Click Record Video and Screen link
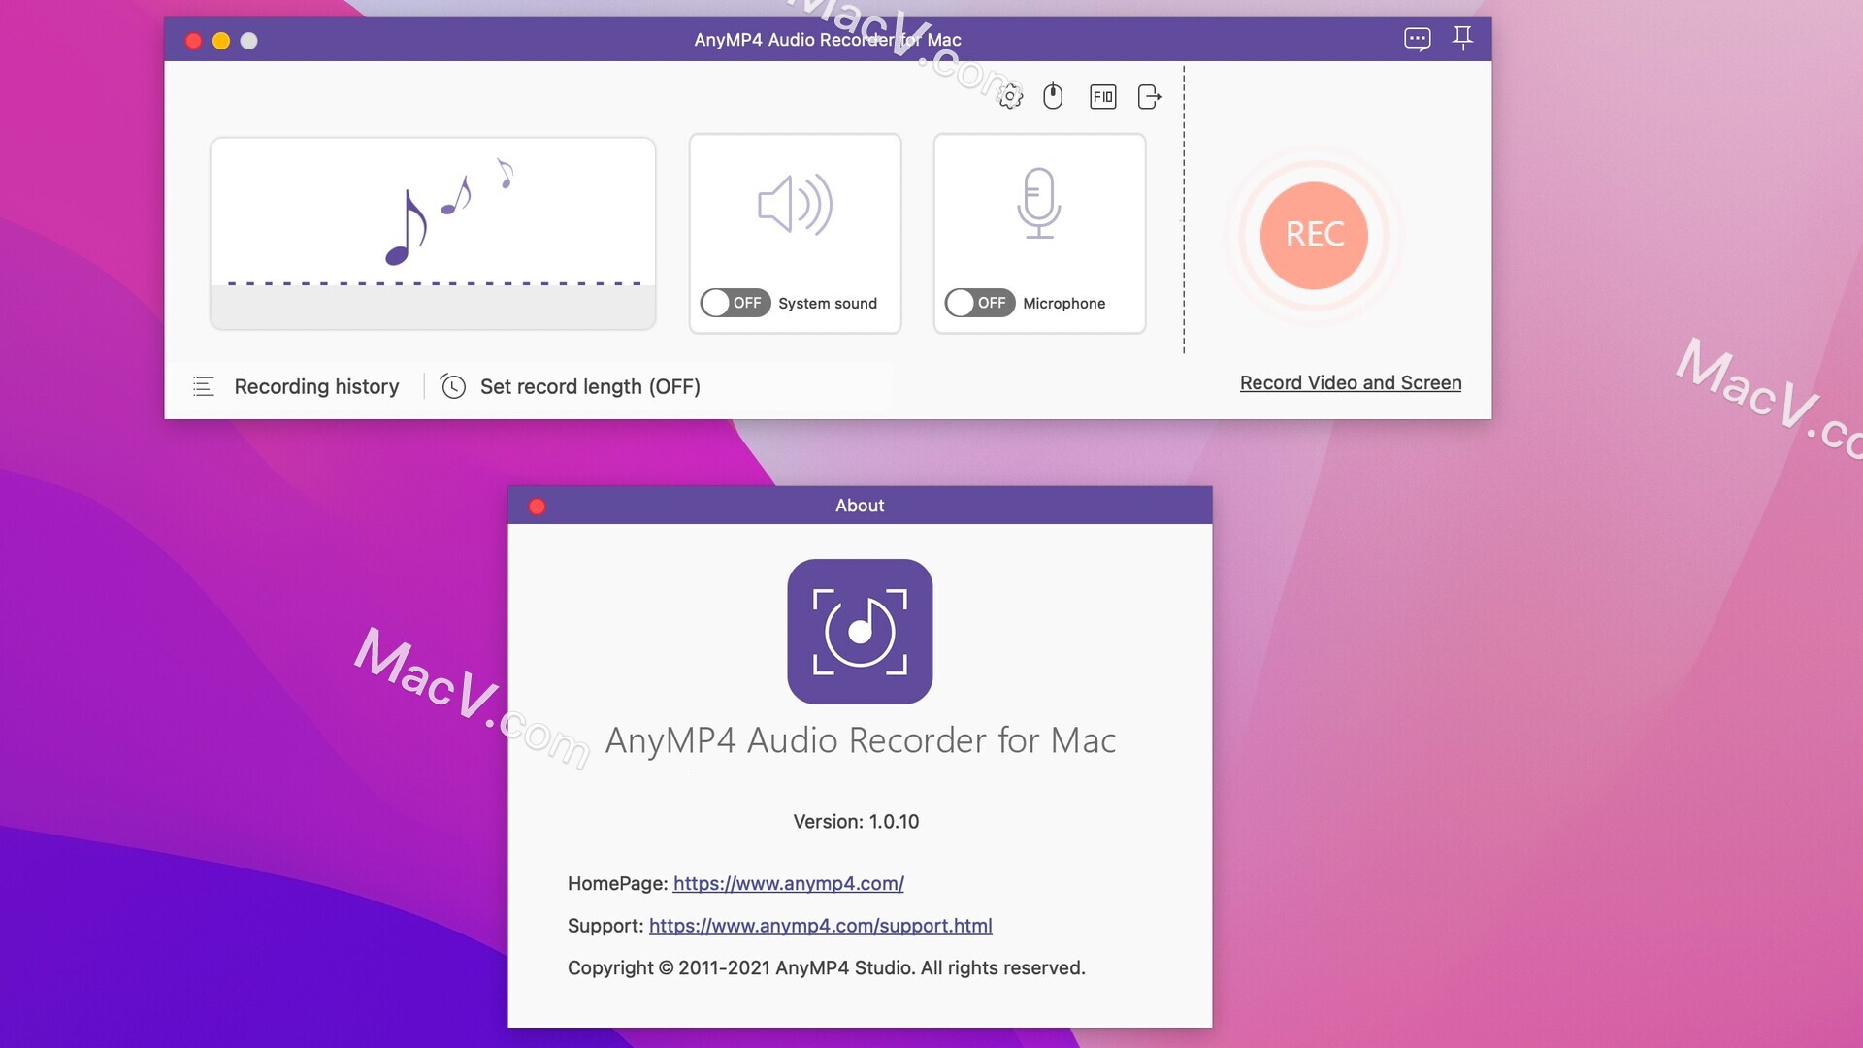 tap(1352, 382)
